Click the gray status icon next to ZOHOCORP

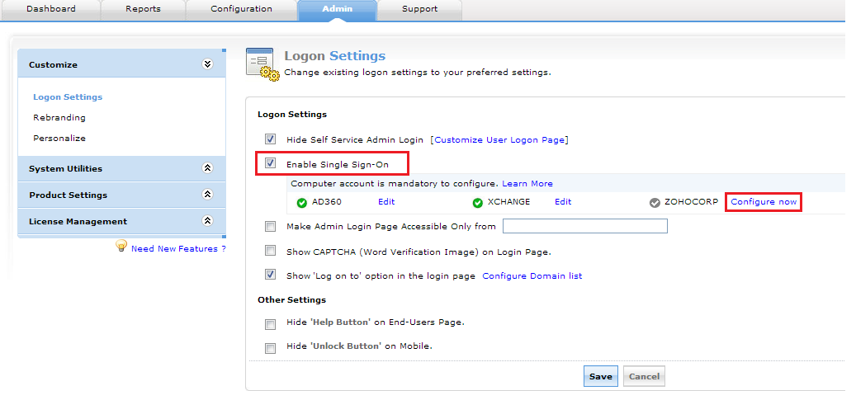click(x=655, y=203)
